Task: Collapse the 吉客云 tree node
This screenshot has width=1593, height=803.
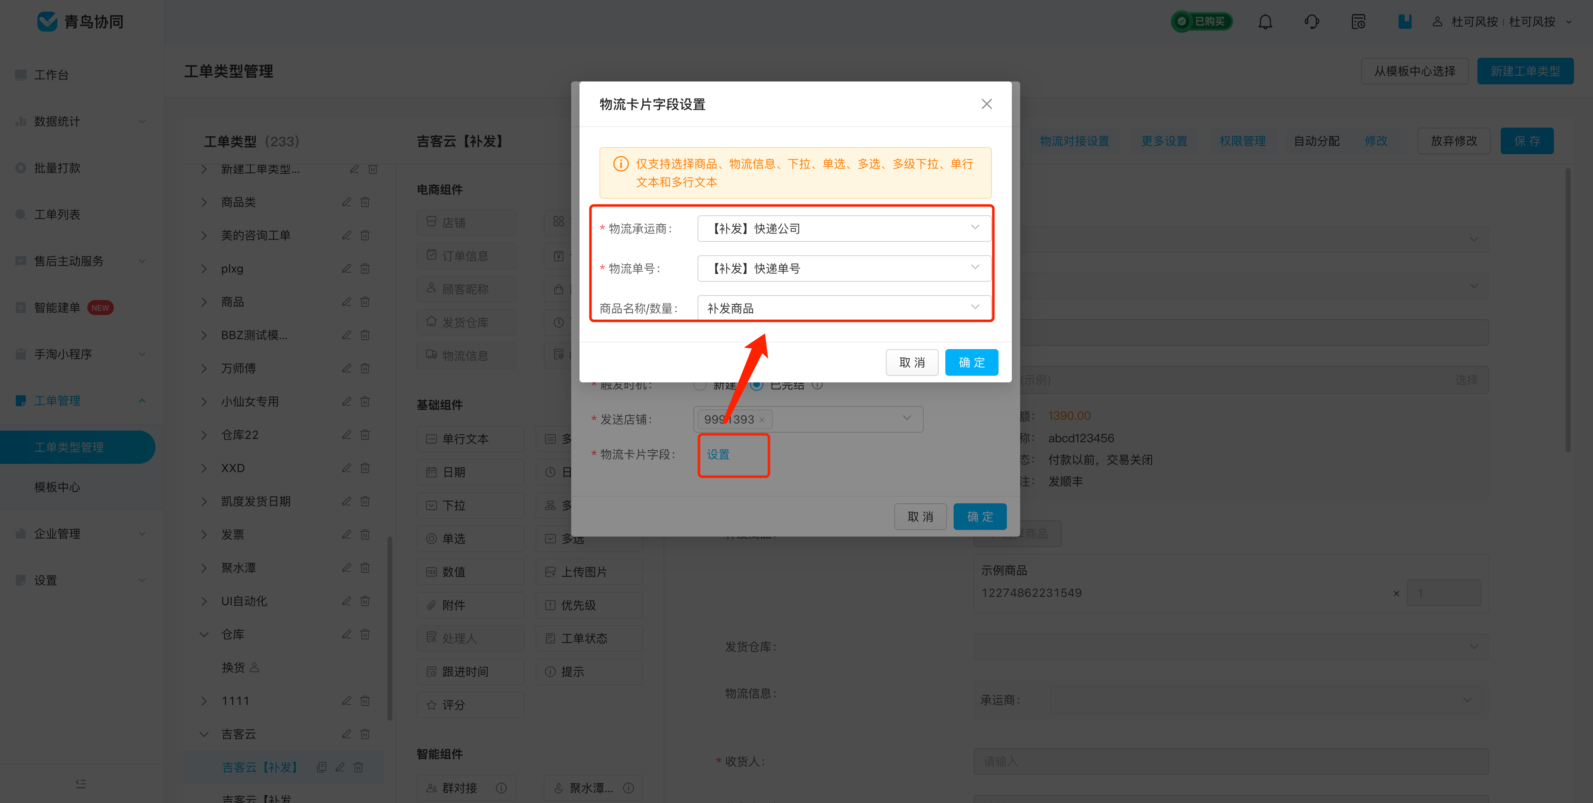Action: tap(204, 734)
